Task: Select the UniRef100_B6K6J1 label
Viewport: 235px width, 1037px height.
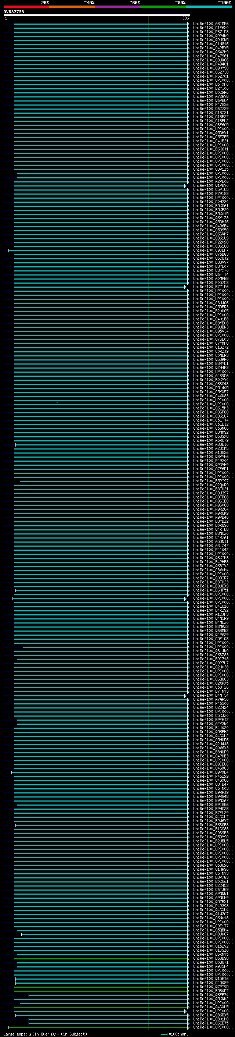Action: coord(211,149)
